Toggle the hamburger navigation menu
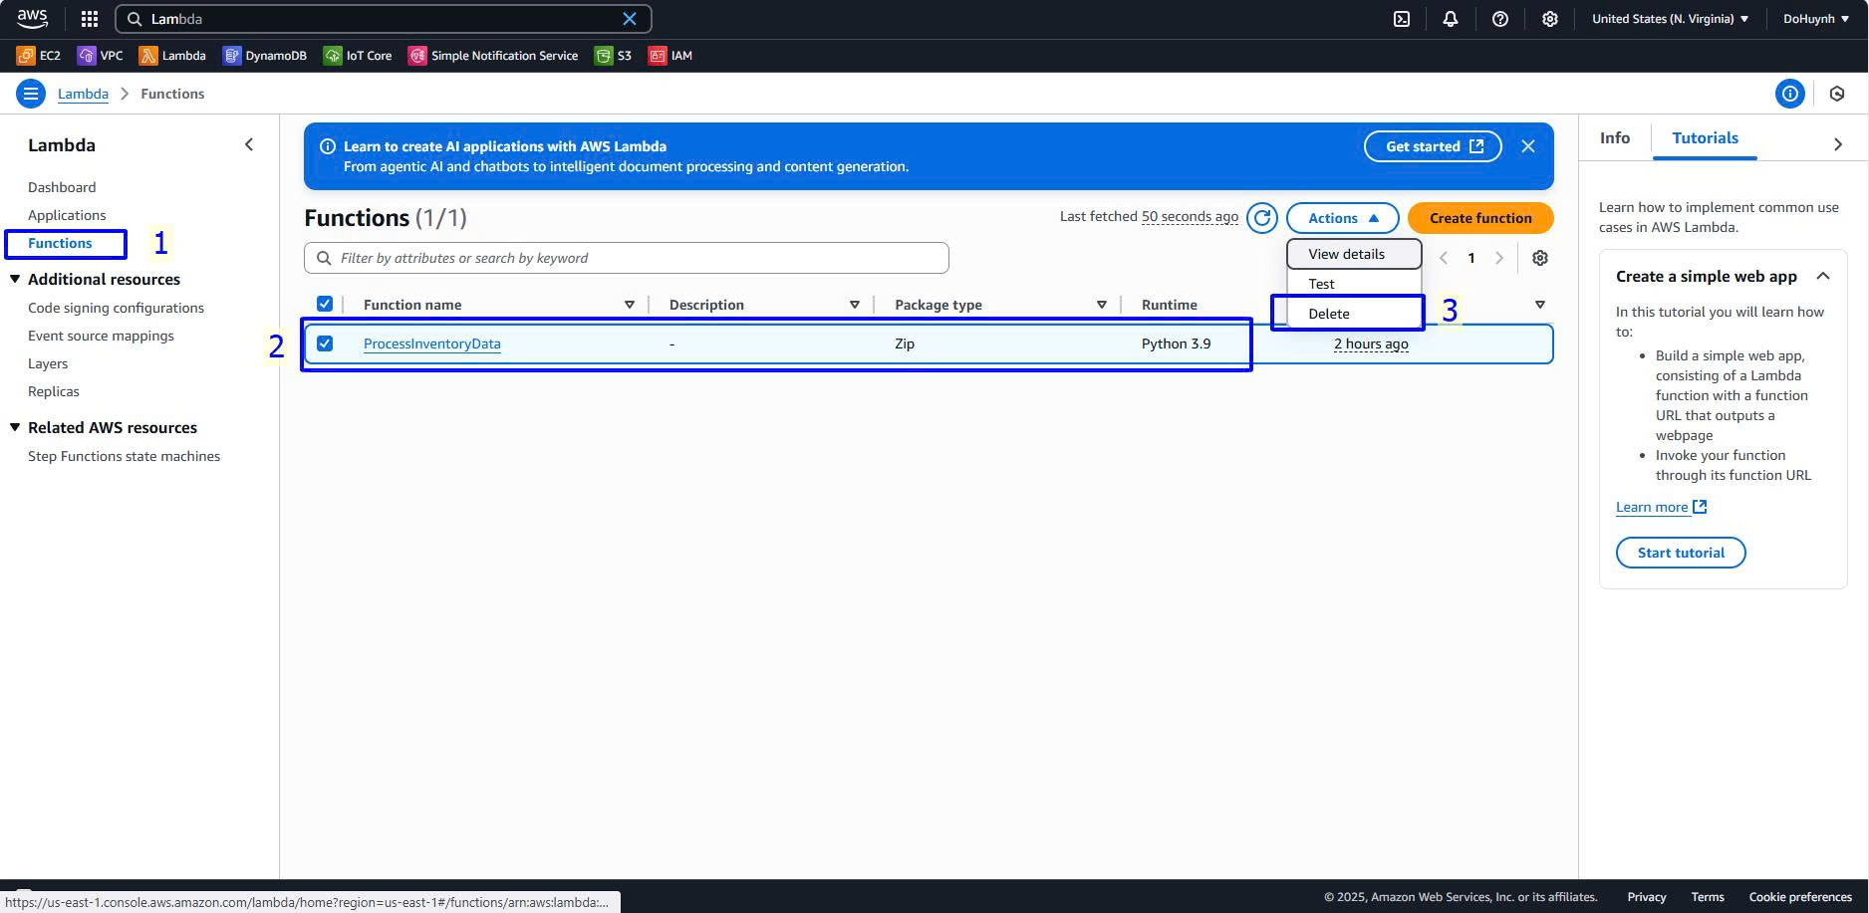 [x=31, y=94]
